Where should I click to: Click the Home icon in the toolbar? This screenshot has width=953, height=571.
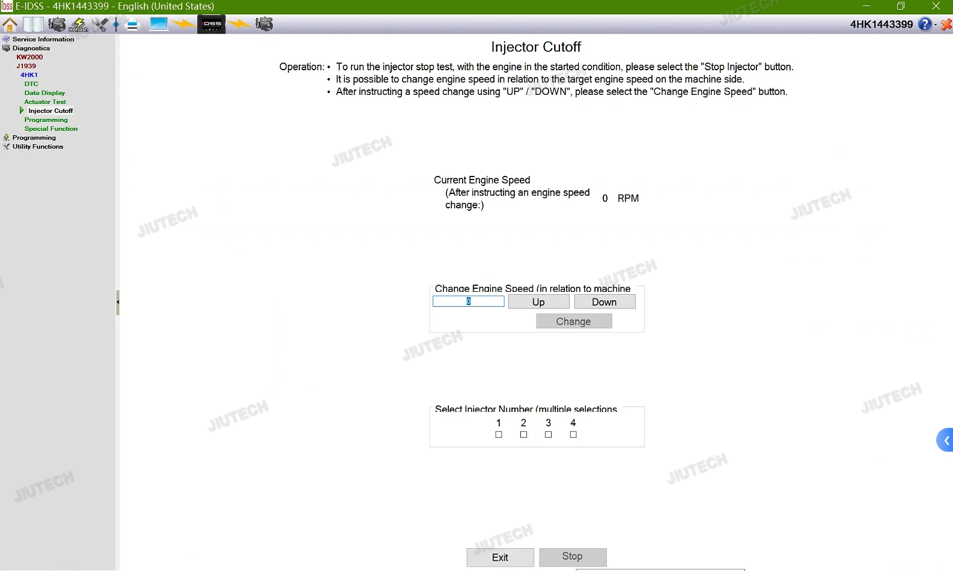(10, 25)
